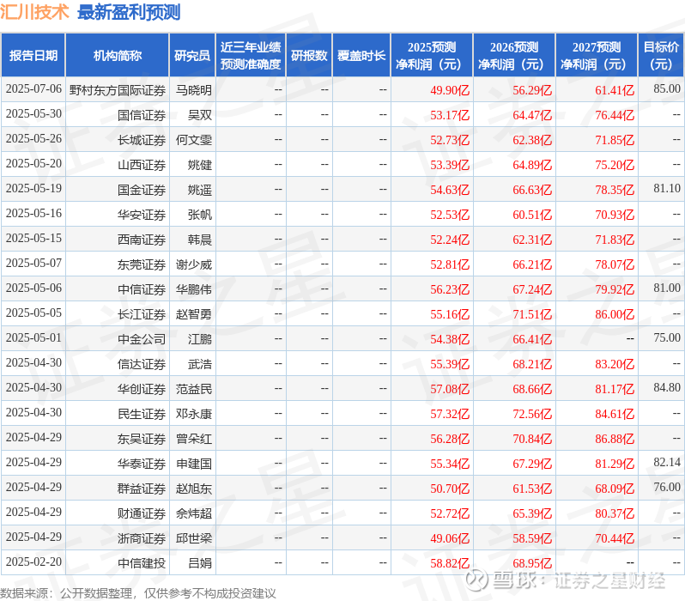
Task: Click the 52.24亿 profit value
Action: pos(450,240)
